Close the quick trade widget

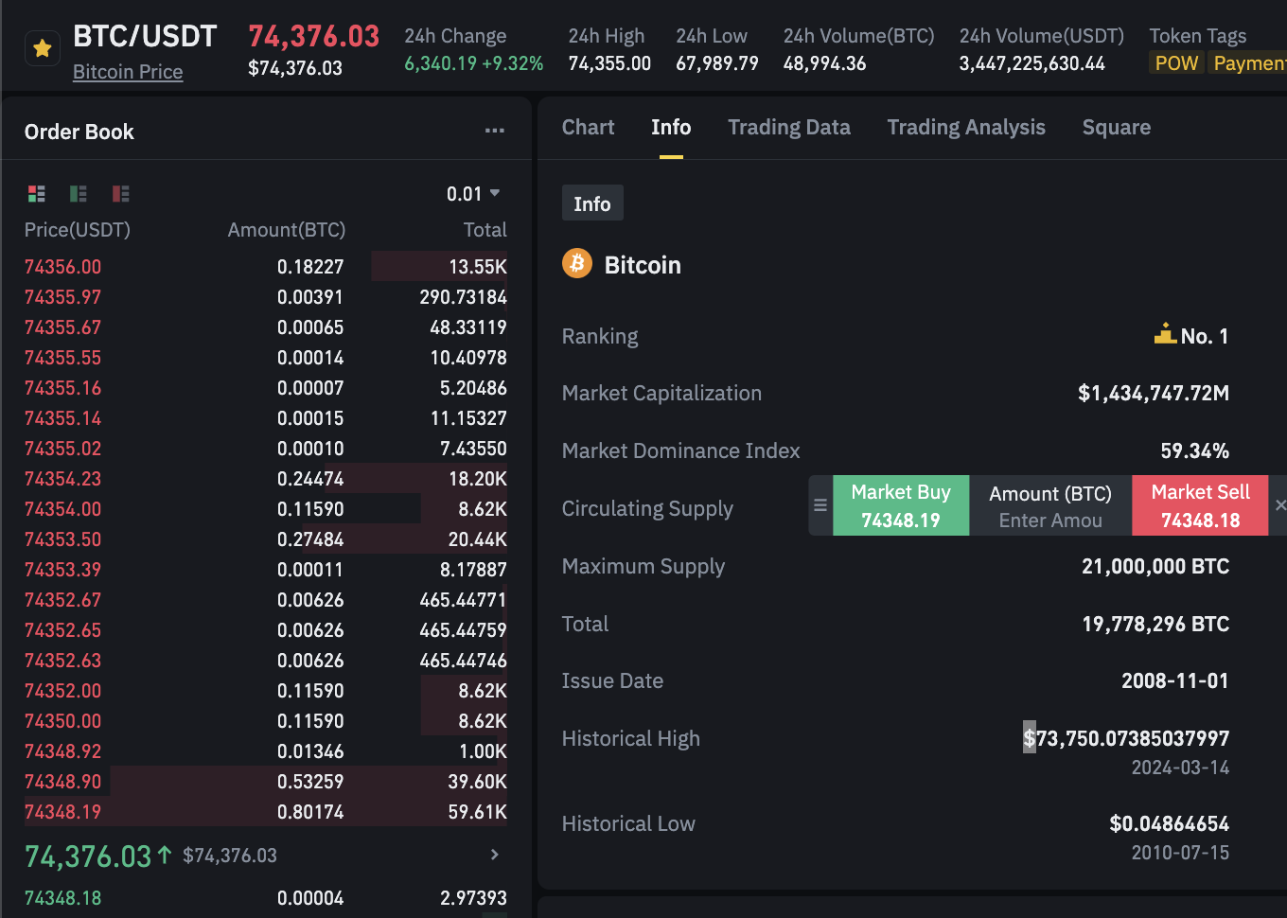tap(1281, 504)
